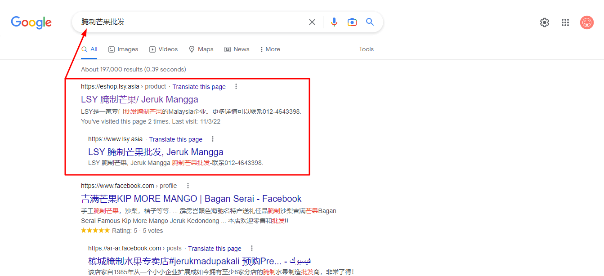Open result options for ar-ar.facebook.com posts
The height and width of the screenshot is (276, 604).
tap(252, 248)
